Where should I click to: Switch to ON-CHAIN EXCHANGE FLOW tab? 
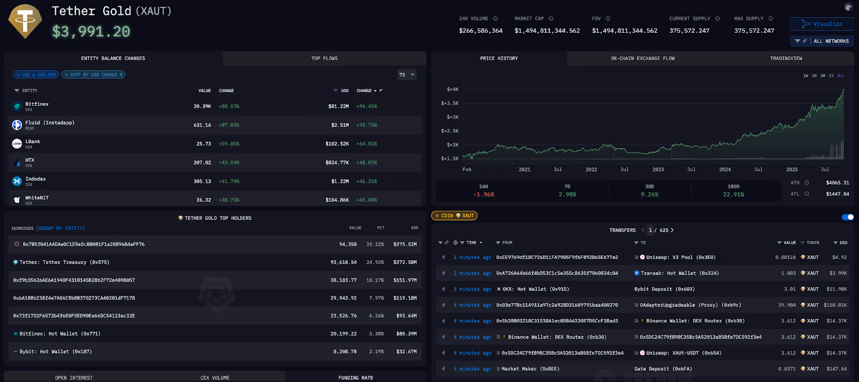click(642, 58)
